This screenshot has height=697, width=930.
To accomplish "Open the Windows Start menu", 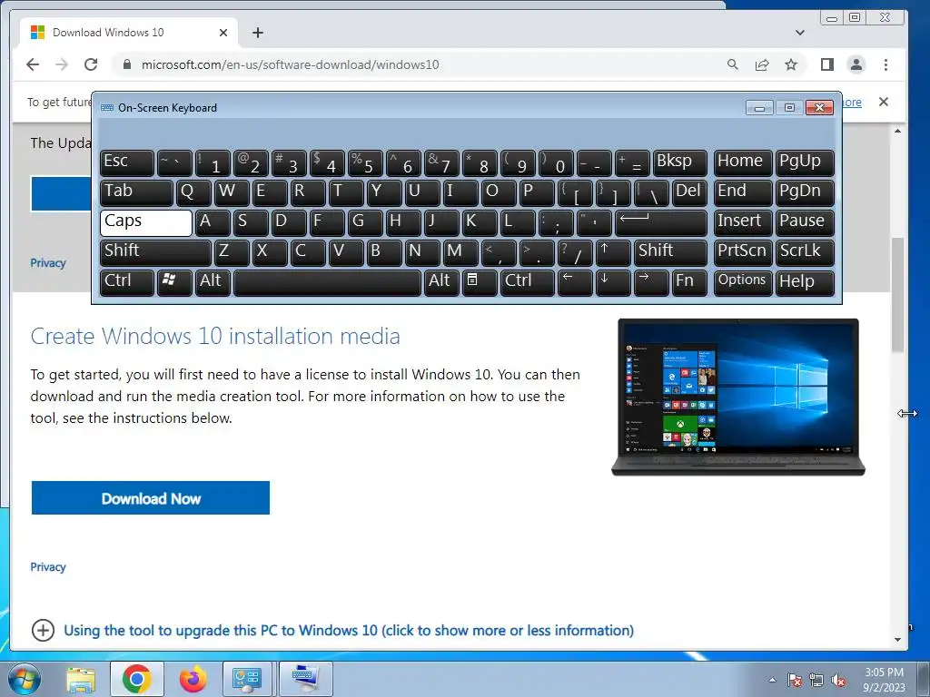I will click(25, 679).
